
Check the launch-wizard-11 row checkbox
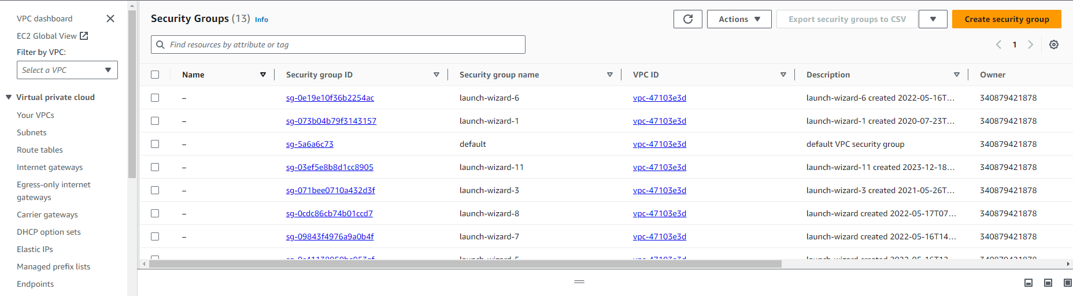click(x=155, y=167)
